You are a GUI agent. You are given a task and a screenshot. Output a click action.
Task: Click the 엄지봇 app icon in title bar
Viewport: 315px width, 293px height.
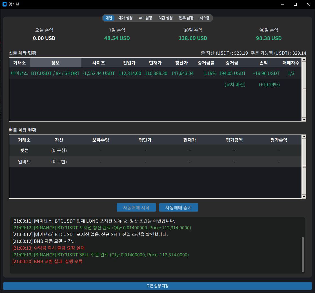point(5,4)
